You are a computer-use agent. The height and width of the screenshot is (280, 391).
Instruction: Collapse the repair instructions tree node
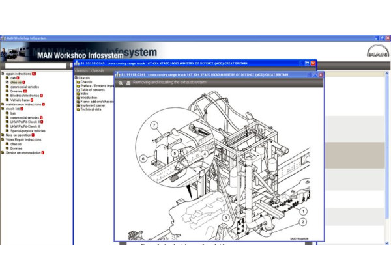(3, 74)
